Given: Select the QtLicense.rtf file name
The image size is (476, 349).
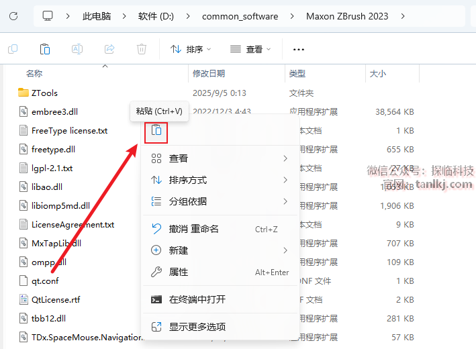Looking at the screenshot, I should pyautogui.click(x=56, y=300).
